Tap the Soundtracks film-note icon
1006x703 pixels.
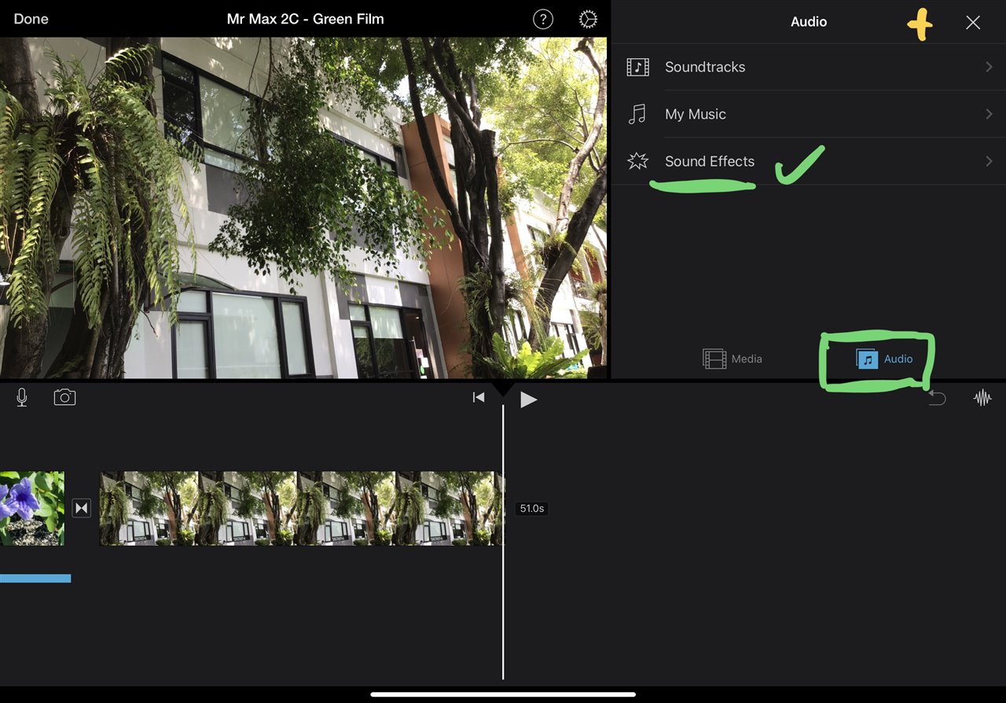coord(637,67)
